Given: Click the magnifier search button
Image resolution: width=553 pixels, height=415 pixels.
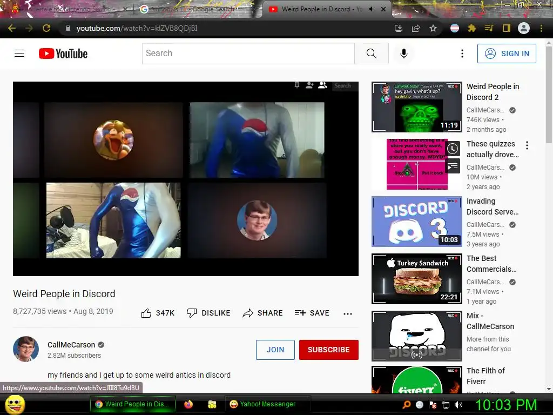Looking at the screenshot, I should click(x=372, y=53).
